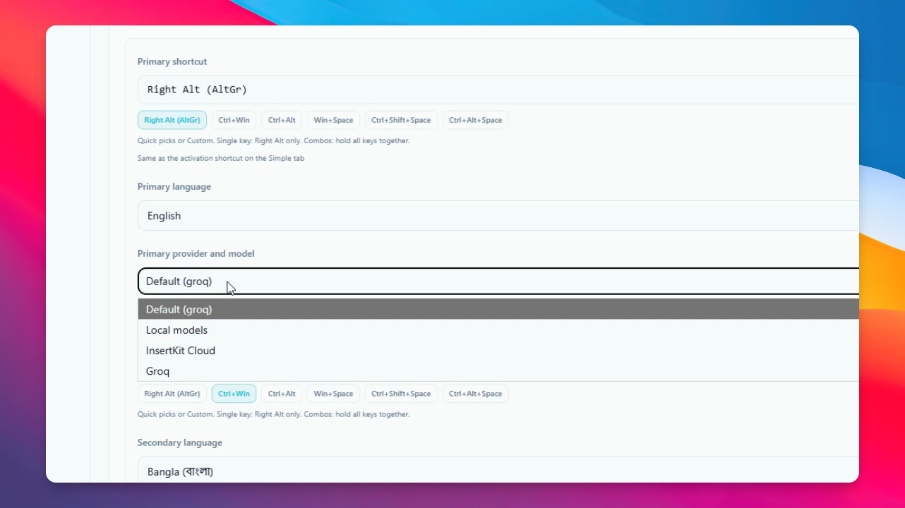Select Default (groq) option in list
This screenshot has height=508, width=905.
click(x=498, y=309)
